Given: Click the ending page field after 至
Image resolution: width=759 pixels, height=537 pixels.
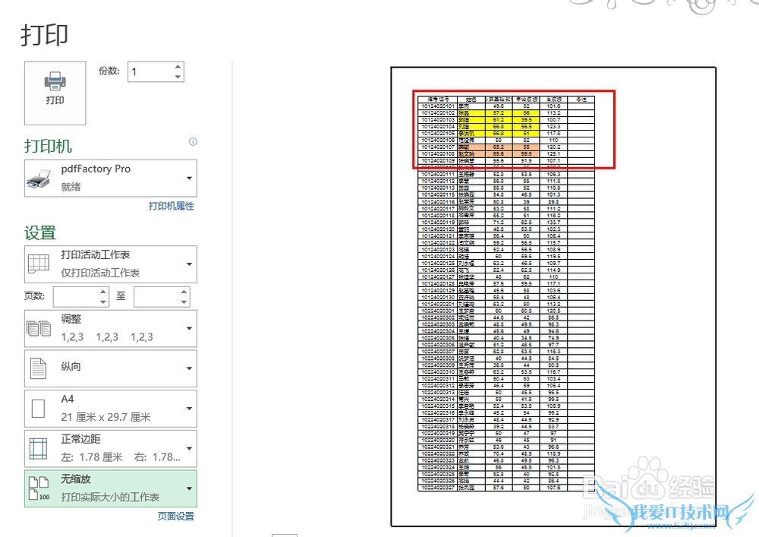Looking at the screenshot, I should tap(156, 297).
